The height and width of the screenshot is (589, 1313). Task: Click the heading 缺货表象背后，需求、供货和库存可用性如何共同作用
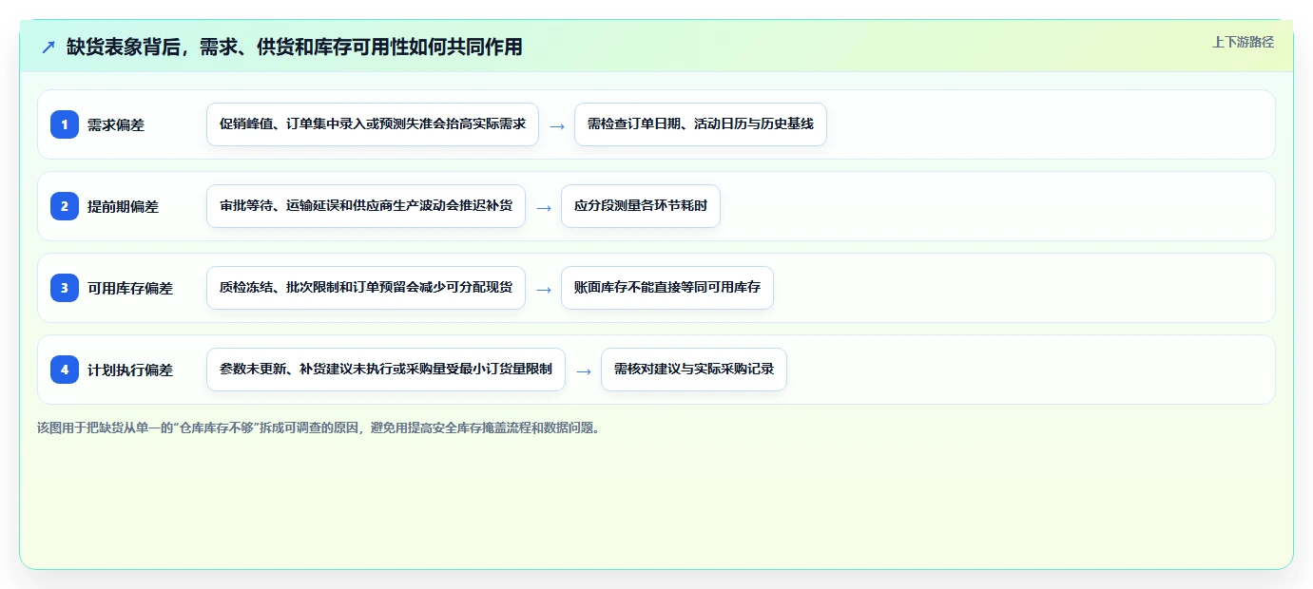295,47
